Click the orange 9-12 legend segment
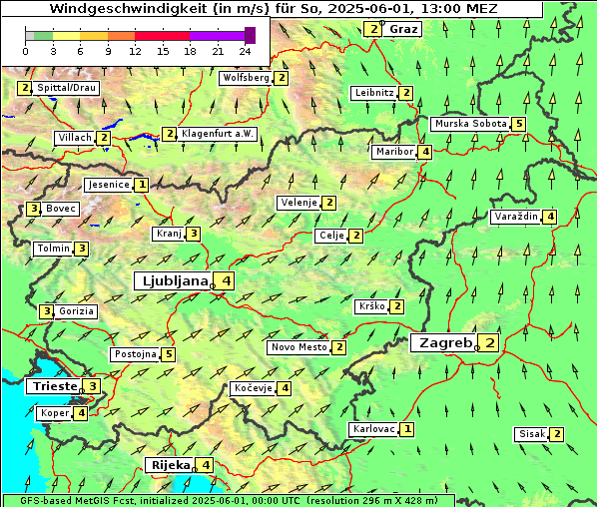Viewport: 597px width, 507px height. pyautogui.click(x=122, y=37)
